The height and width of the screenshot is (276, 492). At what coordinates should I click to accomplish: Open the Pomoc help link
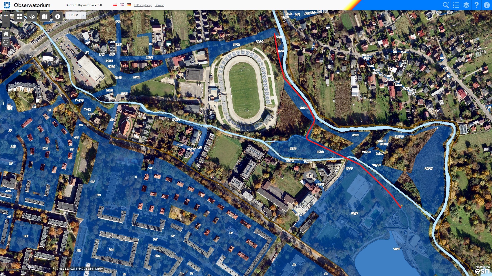(x=159, y=5)
